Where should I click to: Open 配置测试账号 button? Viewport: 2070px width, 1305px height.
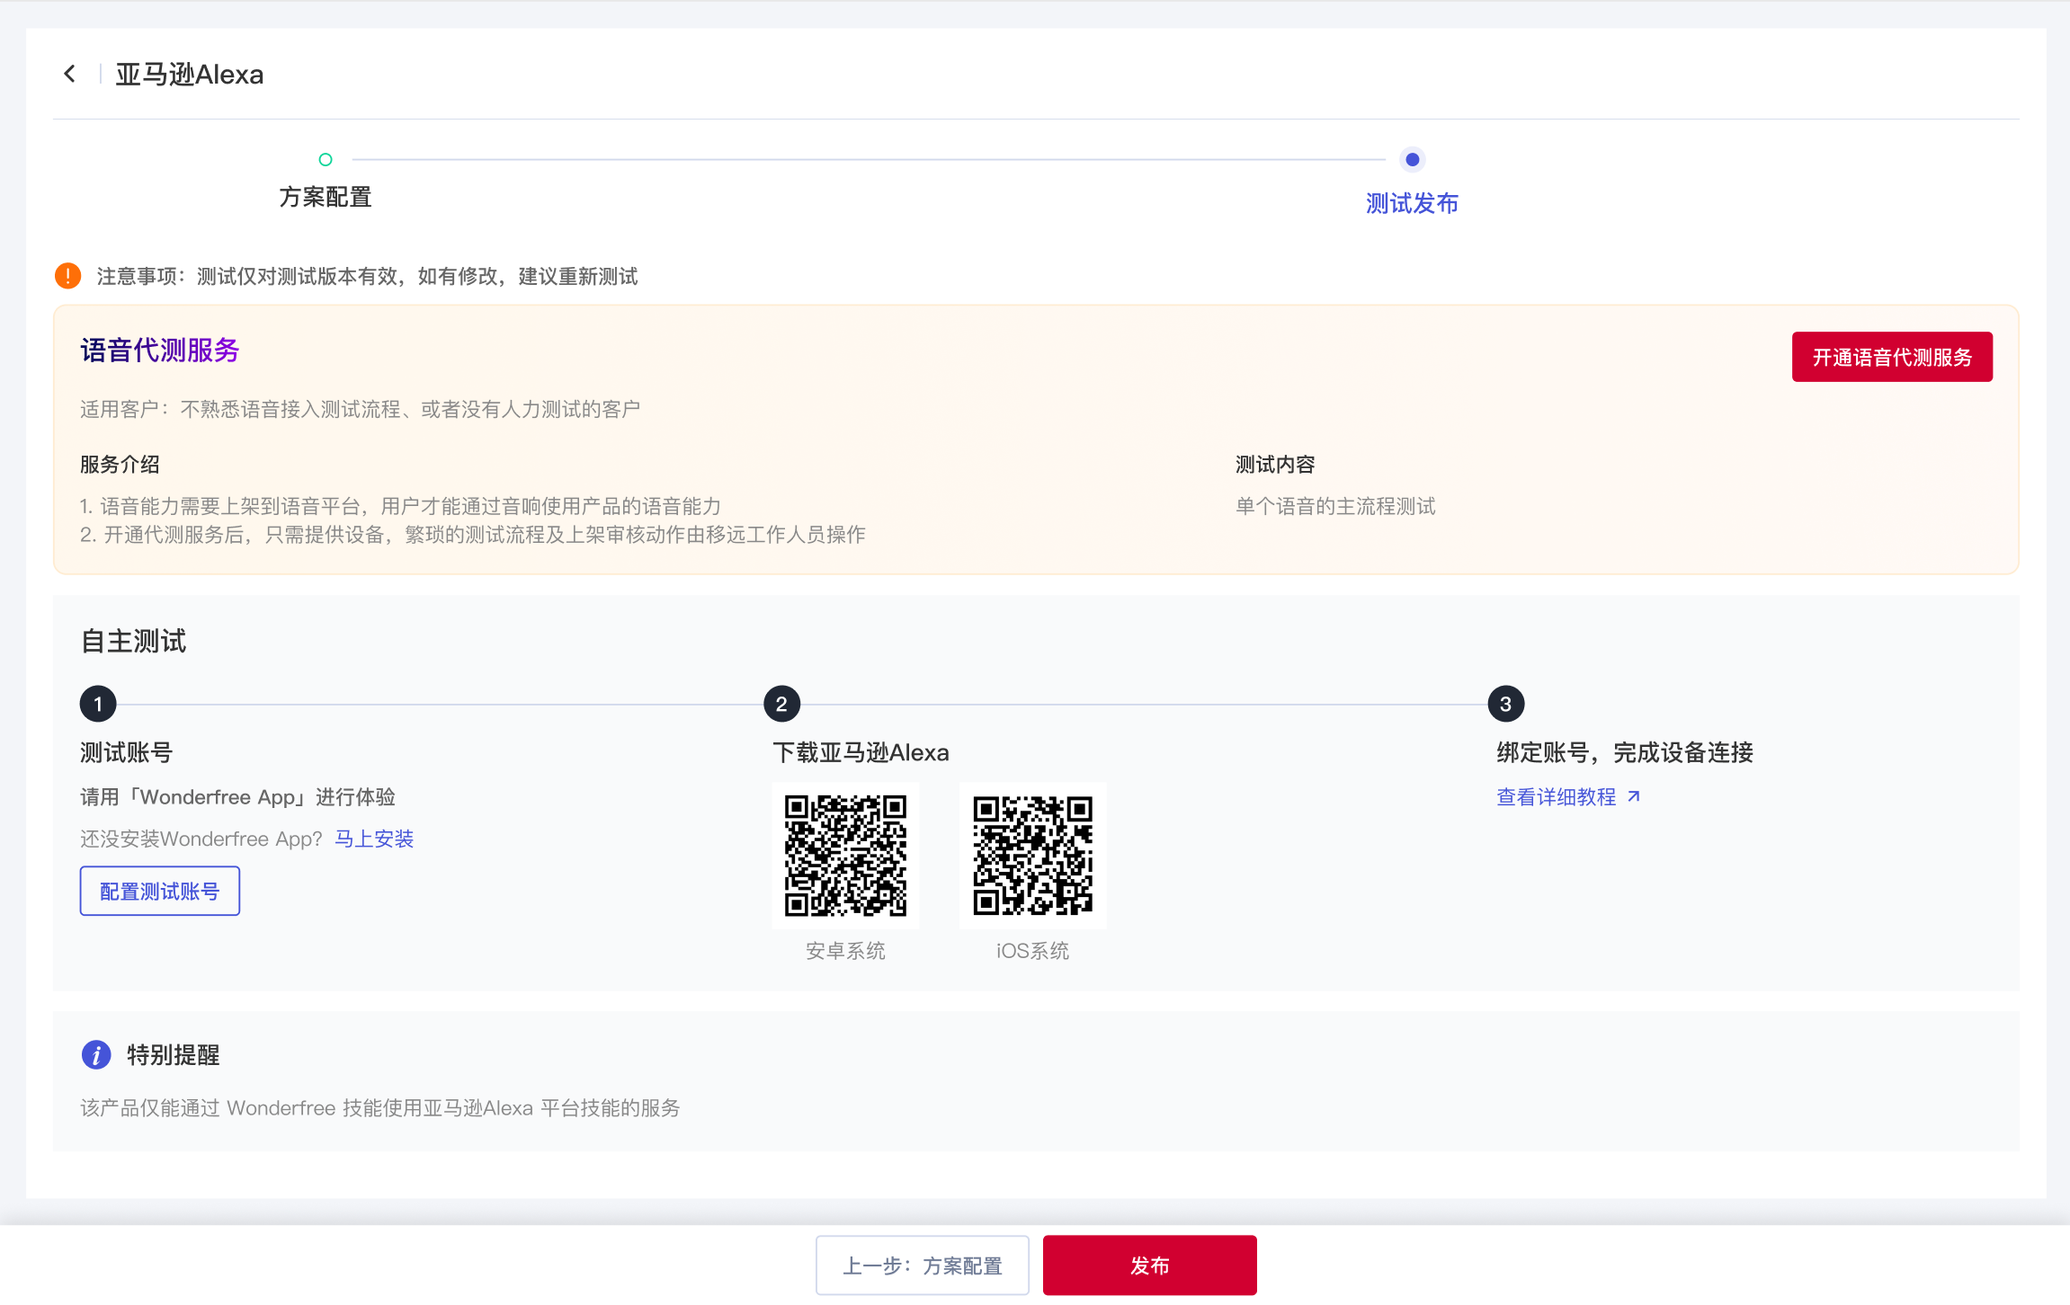point(160,891)
